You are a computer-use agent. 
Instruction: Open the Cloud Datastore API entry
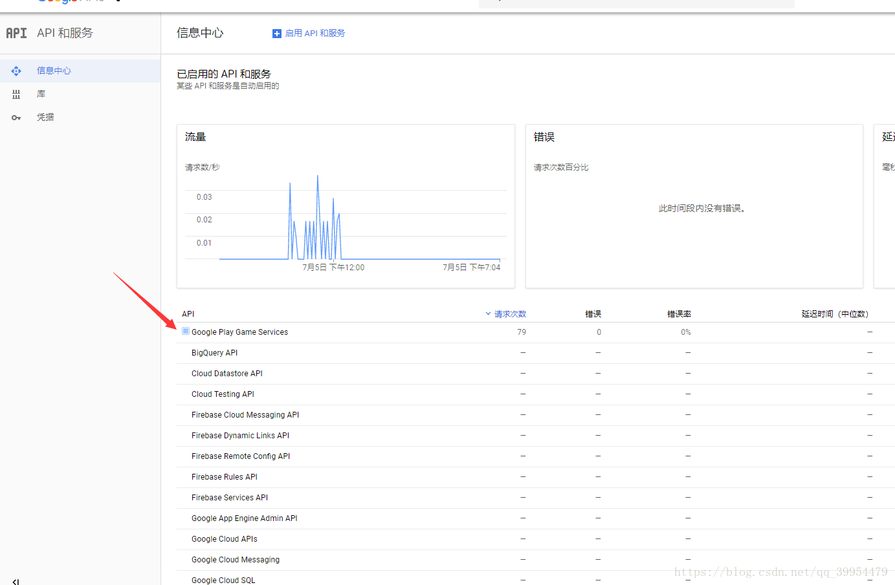tap(227, 374)
